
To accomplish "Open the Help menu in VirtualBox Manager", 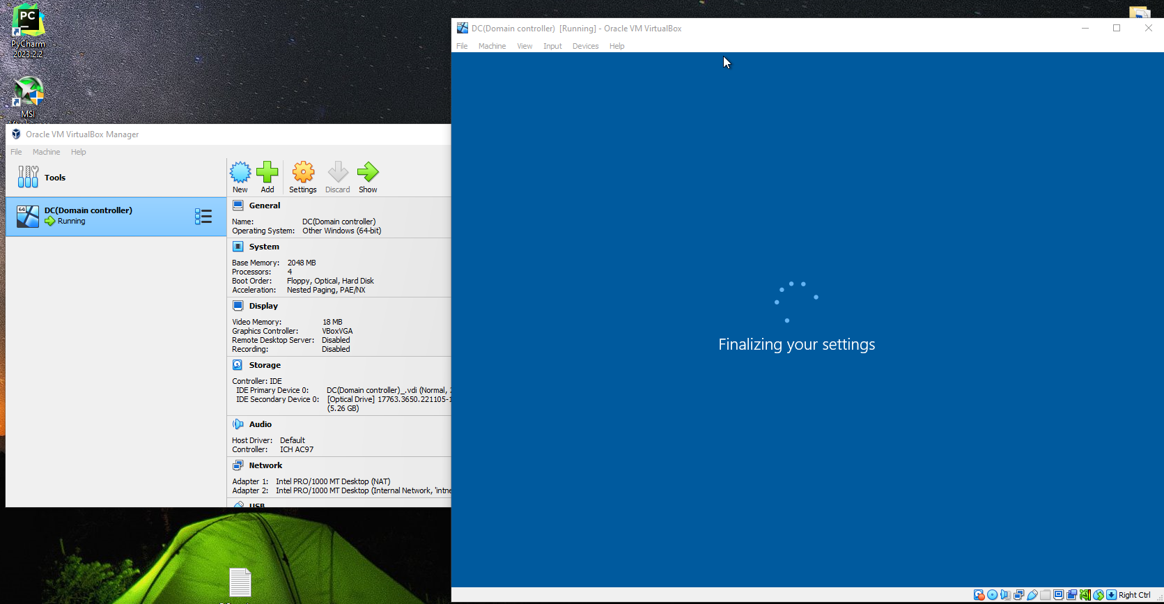I will [78, 152].
